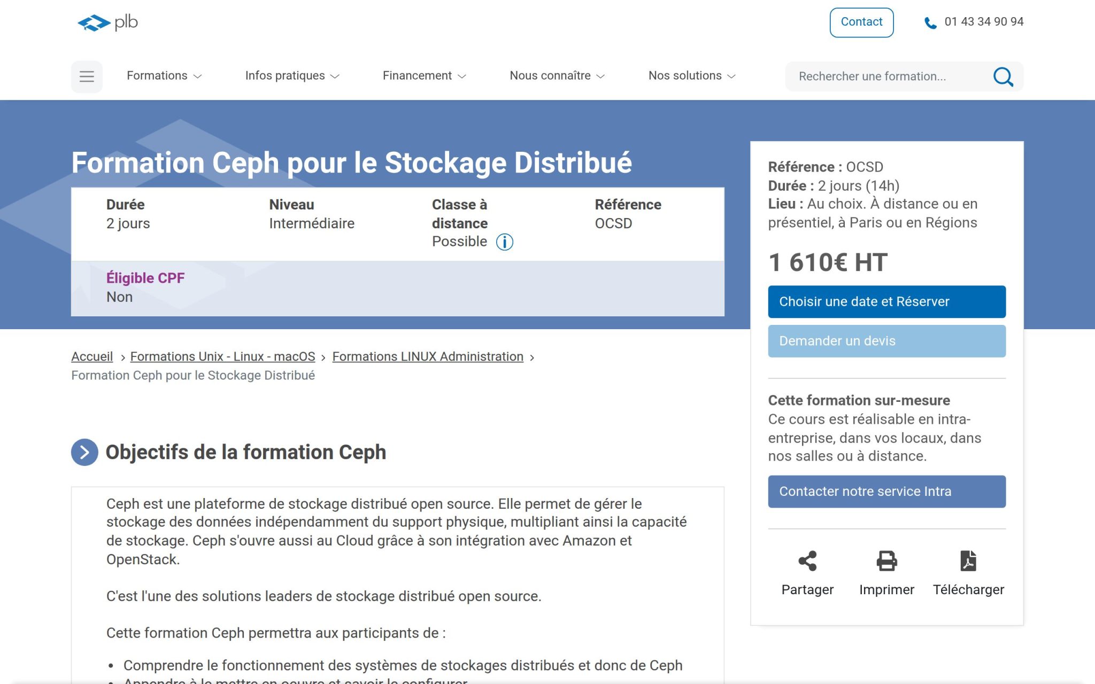Open Formations LINUX Administration breadcrumb

click(428, 356)
